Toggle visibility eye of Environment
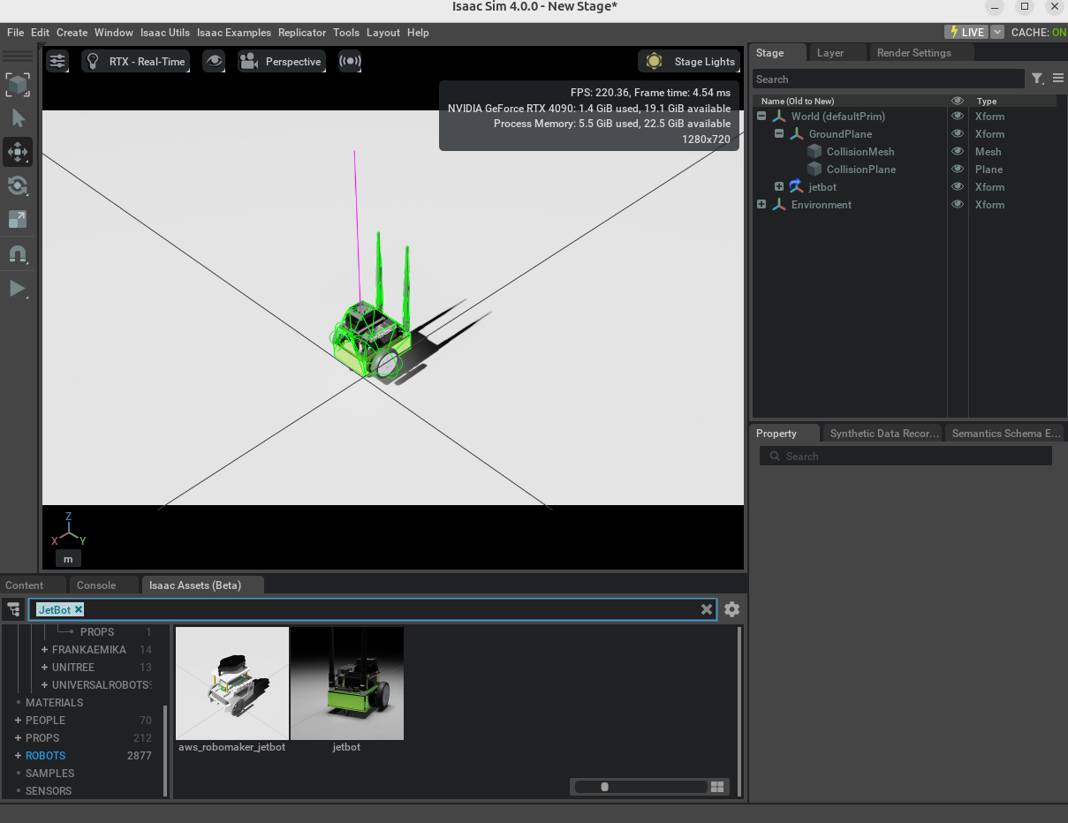The width and height of the screenshot is (1068, 823). coord(957,204)
